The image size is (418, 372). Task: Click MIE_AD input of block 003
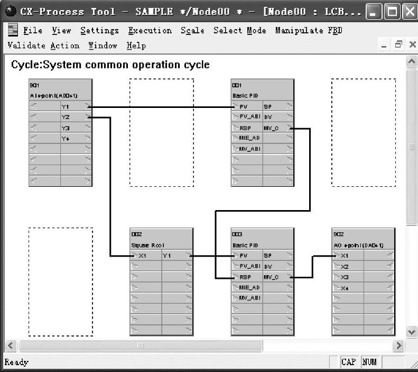[247, 287]
